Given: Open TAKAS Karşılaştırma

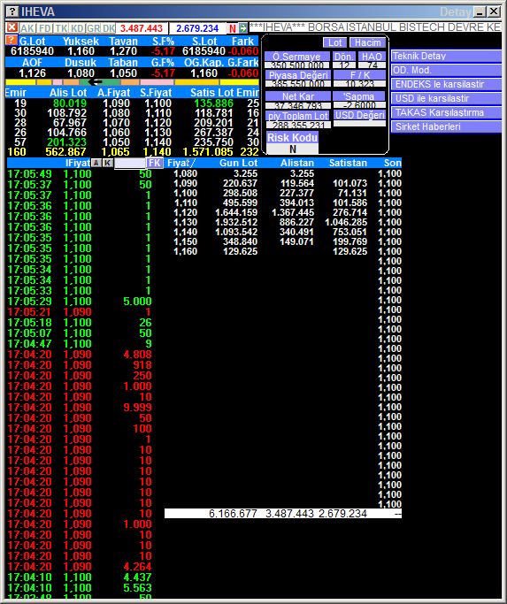Looking at the screenshot, I should 446,112.
